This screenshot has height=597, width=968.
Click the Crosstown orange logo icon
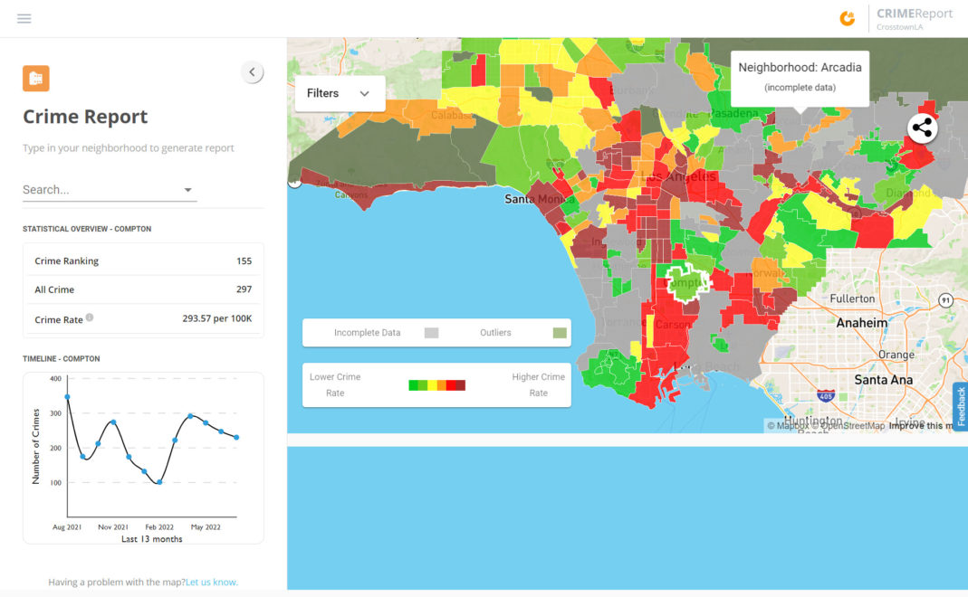[x=848, y=18]
